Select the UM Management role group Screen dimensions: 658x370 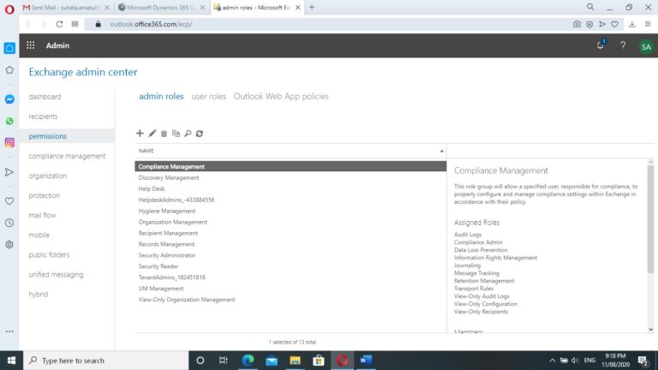tap(290, 289)
